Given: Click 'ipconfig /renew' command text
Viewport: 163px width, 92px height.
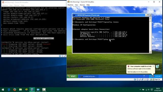Looking at the screenshot, I should [111, 22].
